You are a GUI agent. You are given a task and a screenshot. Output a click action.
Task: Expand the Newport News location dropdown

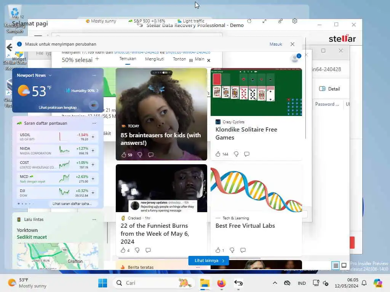[50, 75]
